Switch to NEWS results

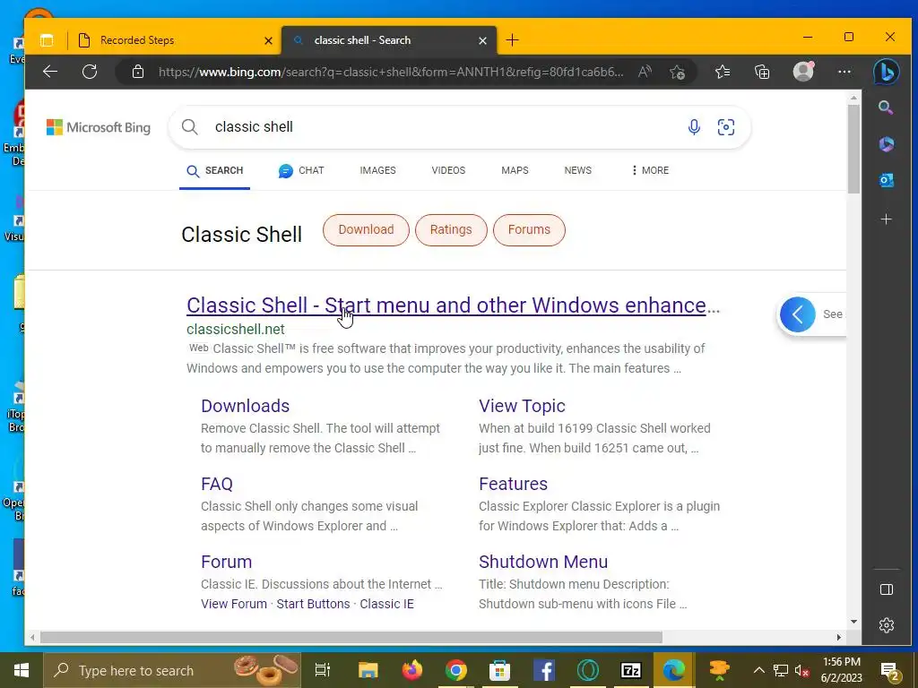[578, 170]
